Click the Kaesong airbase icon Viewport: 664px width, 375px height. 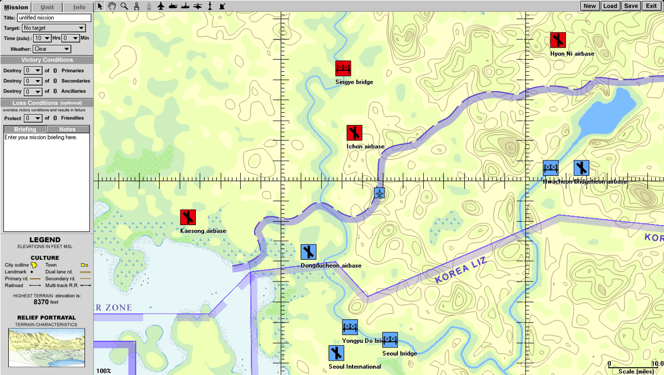pos(188,217)
